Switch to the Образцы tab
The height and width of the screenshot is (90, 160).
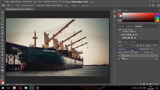pos(126,10)
